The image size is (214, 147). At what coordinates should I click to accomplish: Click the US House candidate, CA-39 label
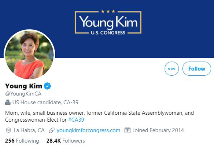pos(45,102)
